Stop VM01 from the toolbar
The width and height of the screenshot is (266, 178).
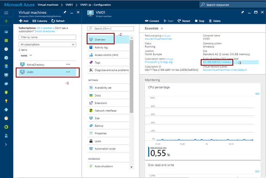pyautogui.click(x=199, y=21)
